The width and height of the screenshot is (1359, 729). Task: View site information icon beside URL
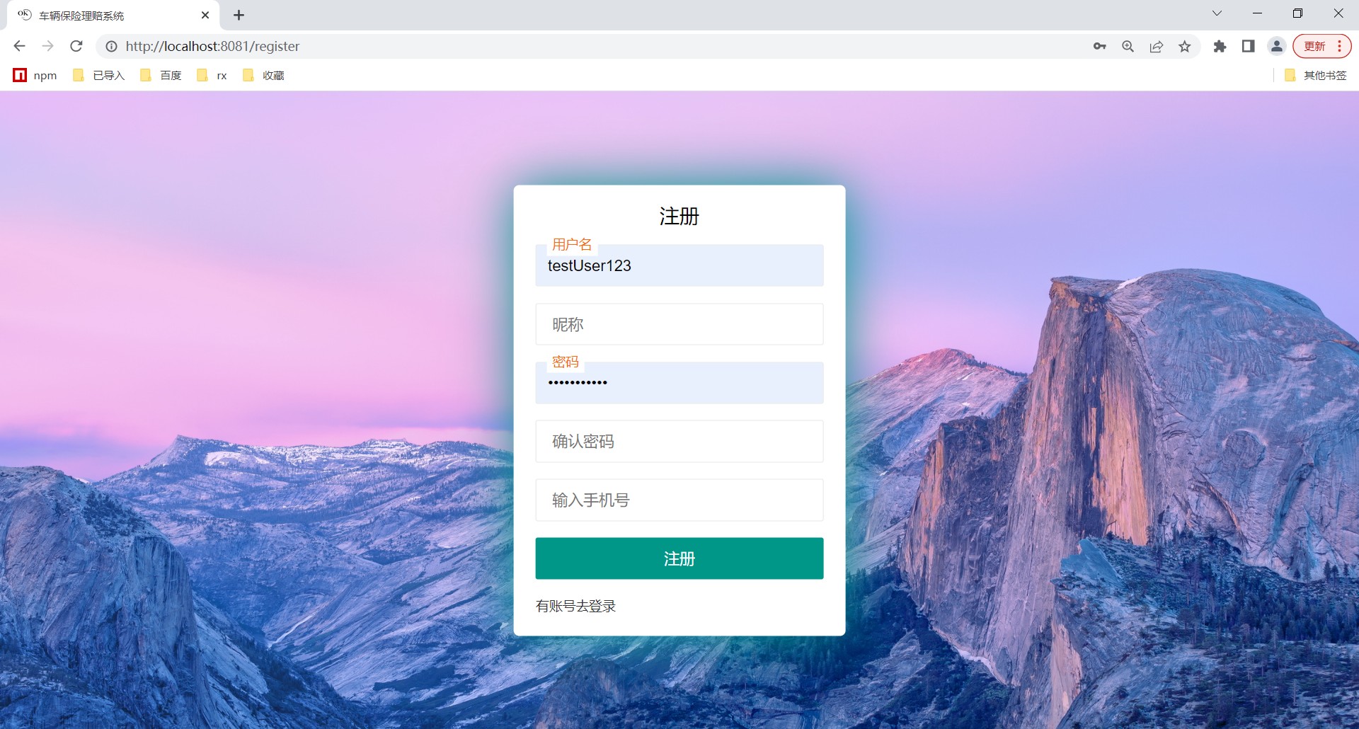click(111, 46)
